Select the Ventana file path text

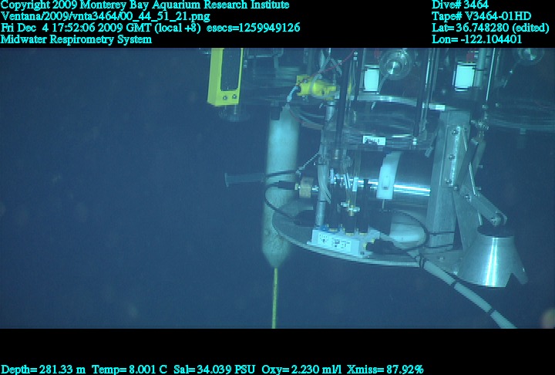106,16
